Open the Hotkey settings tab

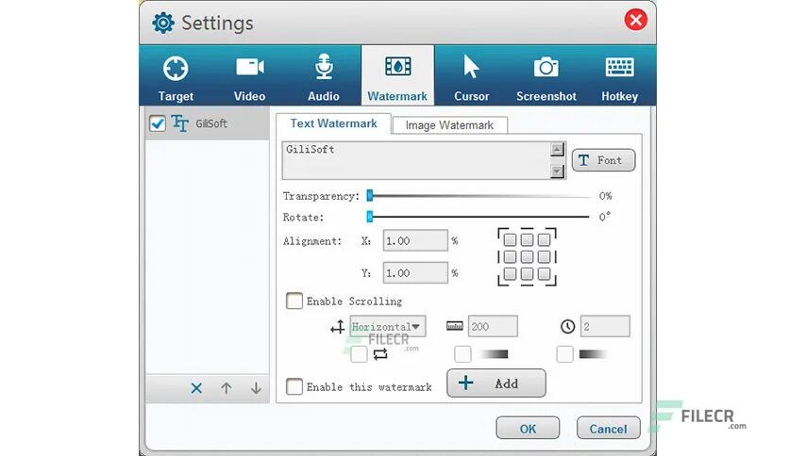619,75
